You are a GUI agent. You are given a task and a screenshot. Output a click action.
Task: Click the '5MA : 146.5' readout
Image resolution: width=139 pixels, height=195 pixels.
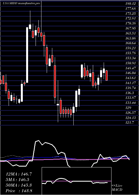18,180
